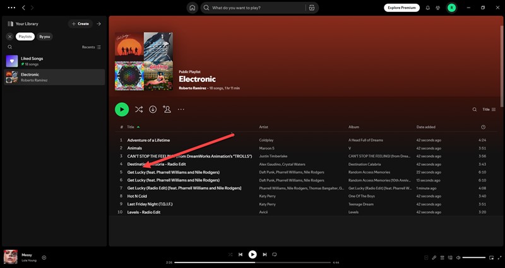Sort tracks by Date added column
Viewport: 505px width, 268px height.
(x=425, y=127)
